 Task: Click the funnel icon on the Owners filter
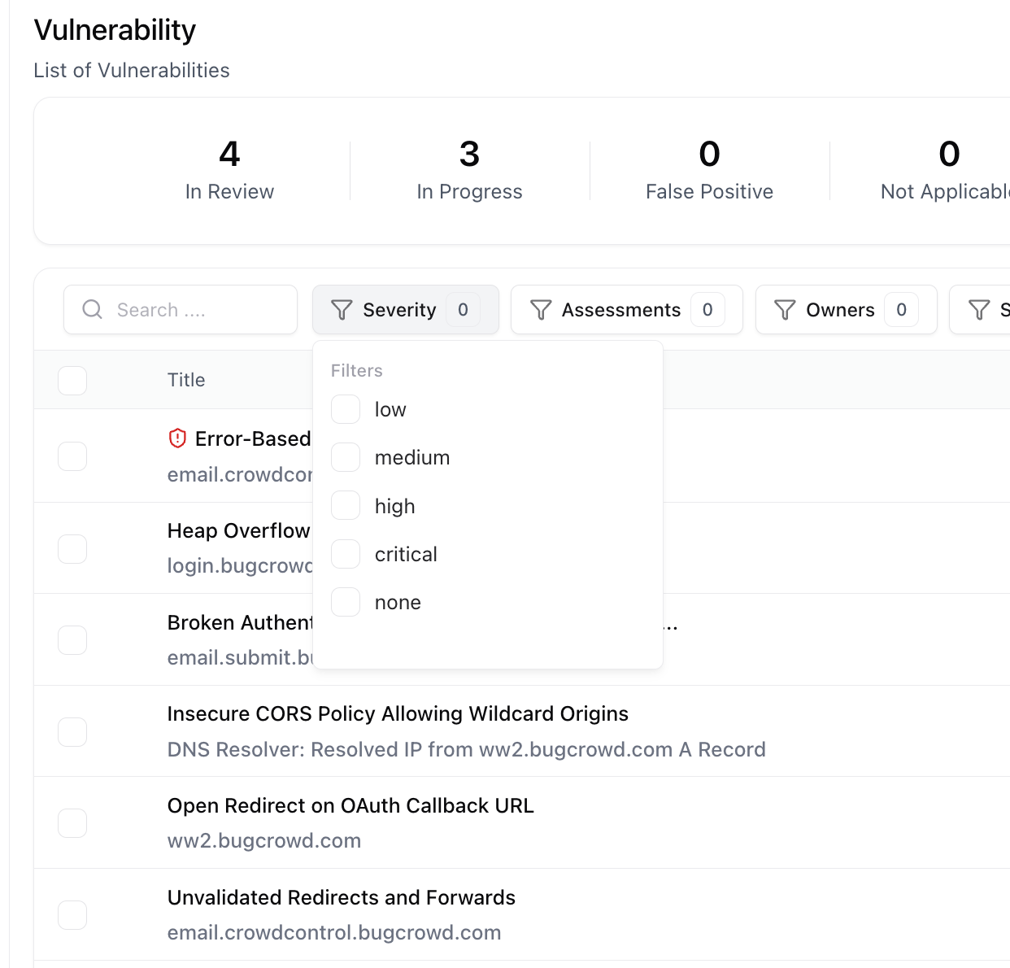tap(785, 309)
